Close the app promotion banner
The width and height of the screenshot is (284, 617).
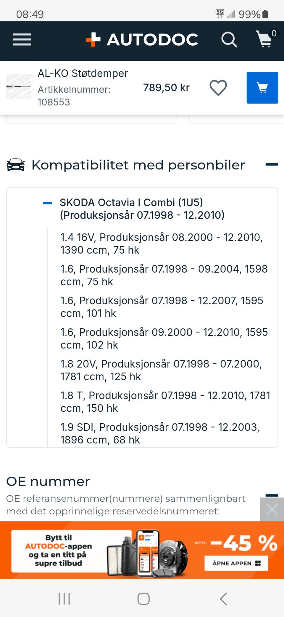(272, 510)
